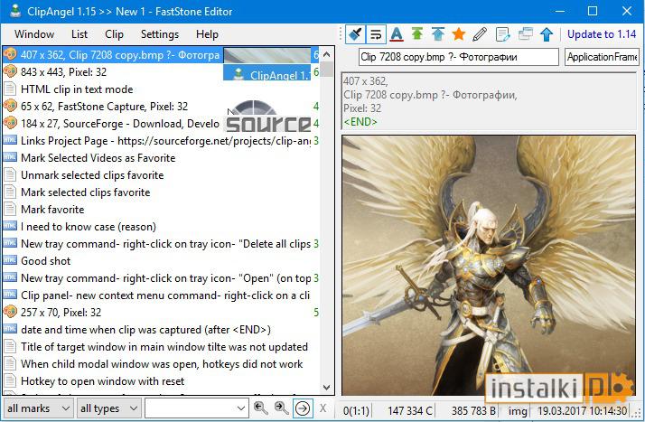Open the all marks filter dropdown

point(38,408)
